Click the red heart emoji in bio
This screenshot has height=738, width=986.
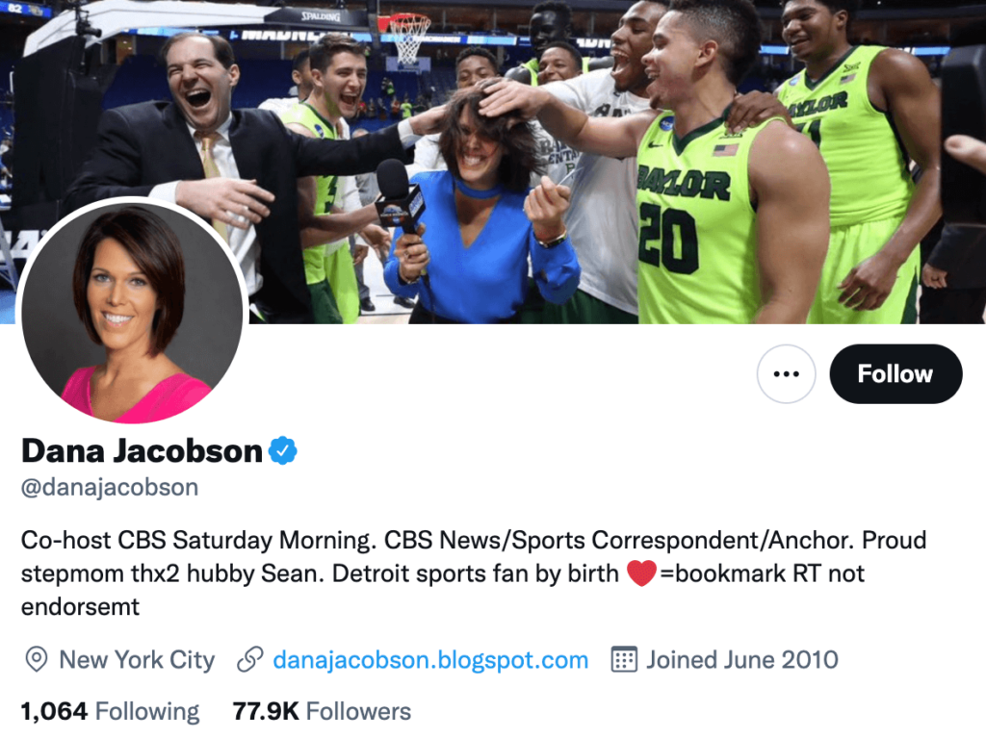[641, 573]
